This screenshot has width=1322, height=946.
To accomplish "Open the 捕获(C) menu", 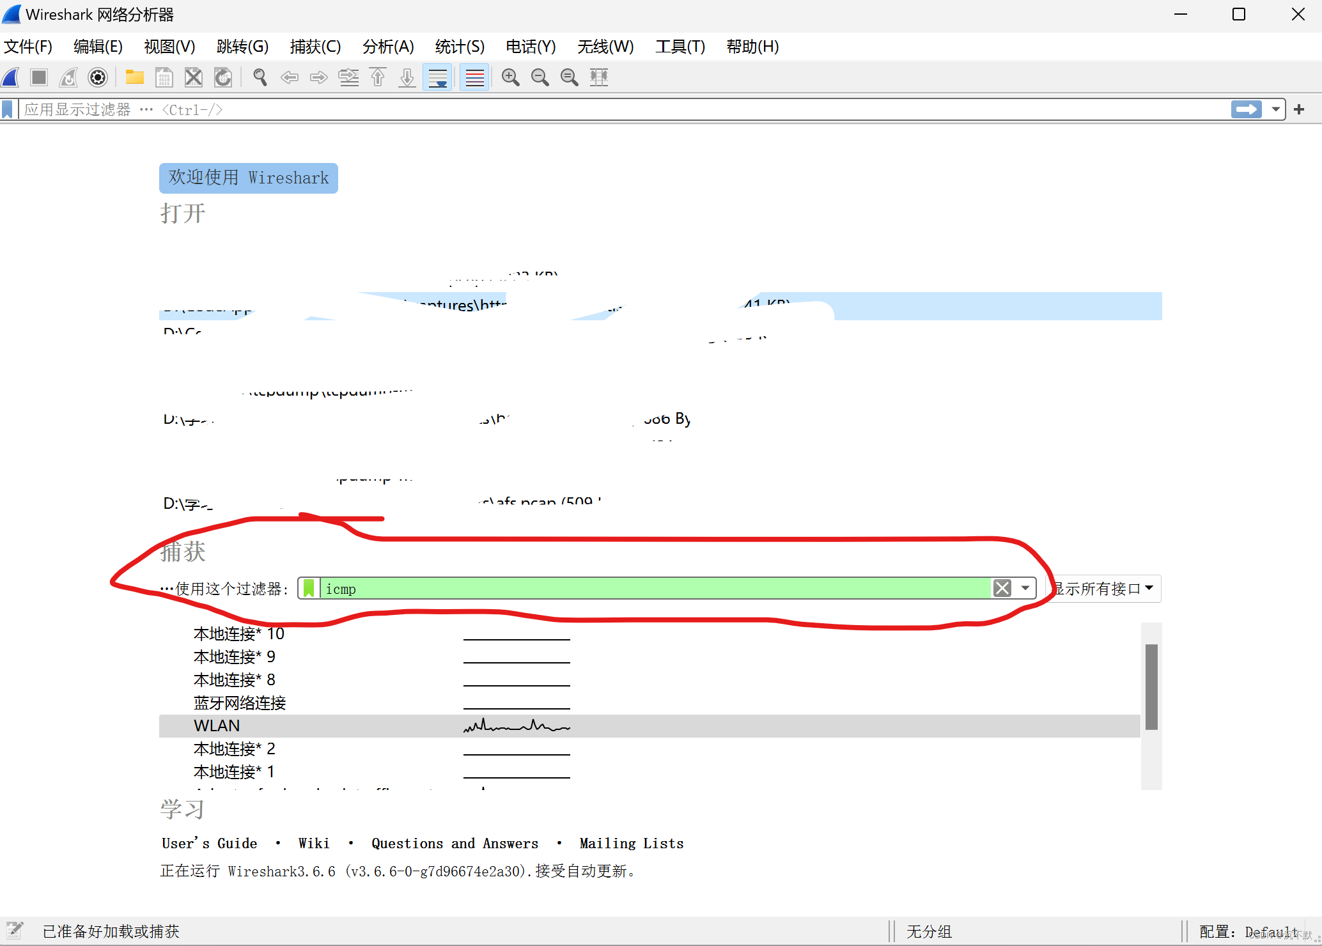I will click(x=315, y=47).
